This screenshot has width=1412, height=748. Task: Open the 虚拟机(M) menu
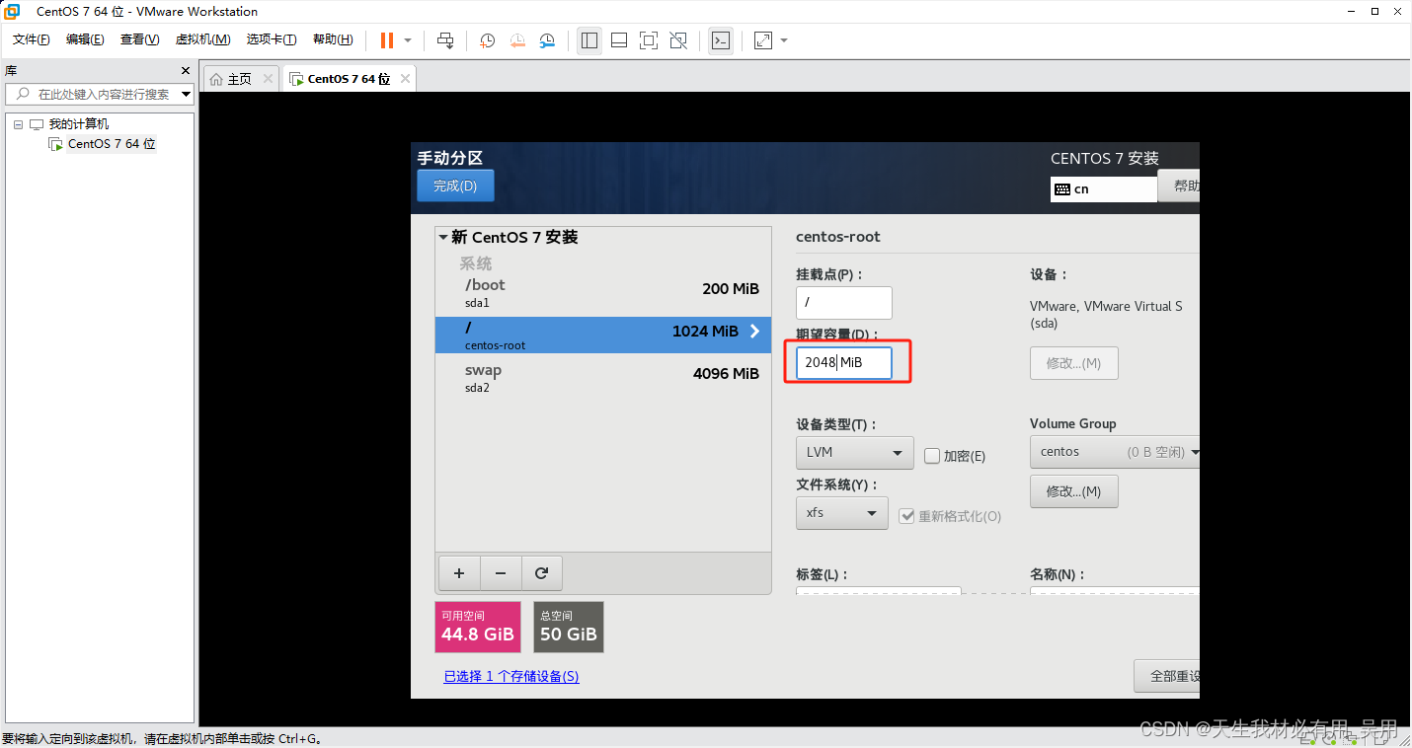click(202, 39)
